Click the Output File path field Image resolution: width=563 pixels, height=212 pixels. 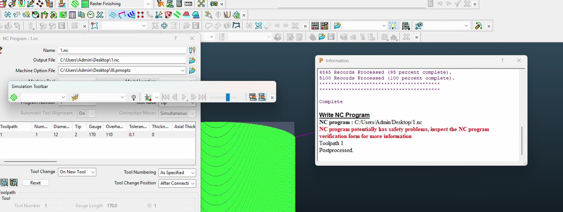(122, 60)
